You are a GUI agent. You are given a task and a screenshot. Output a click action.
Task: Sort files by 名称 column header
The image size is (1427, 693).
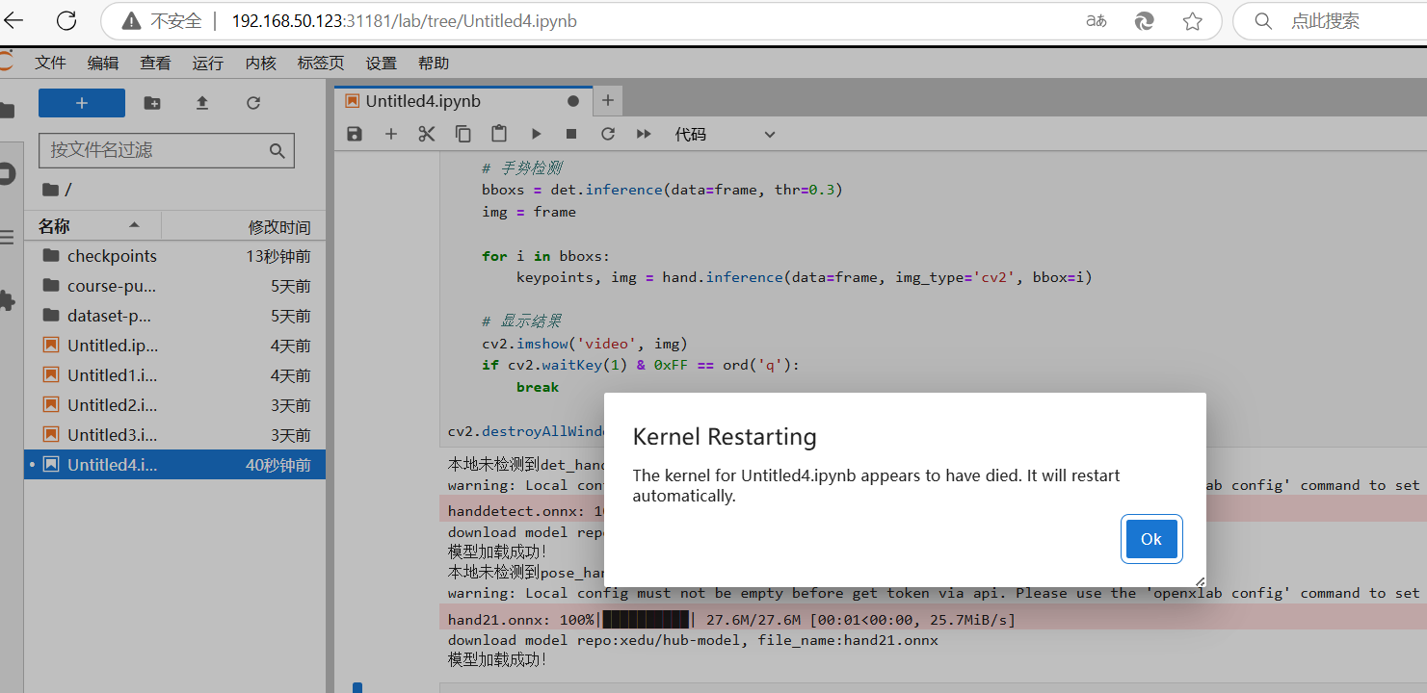[x=54, y=226]
